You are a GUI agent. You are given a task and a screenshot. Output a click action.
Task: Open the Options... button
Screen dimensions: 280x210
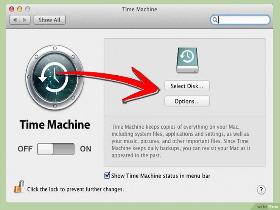pos(187,101)
